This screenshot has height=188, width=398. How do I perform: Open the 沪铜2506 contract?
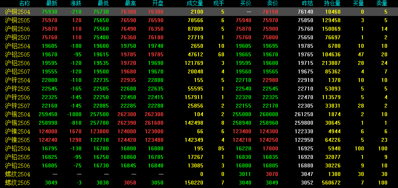click(18, 29)
